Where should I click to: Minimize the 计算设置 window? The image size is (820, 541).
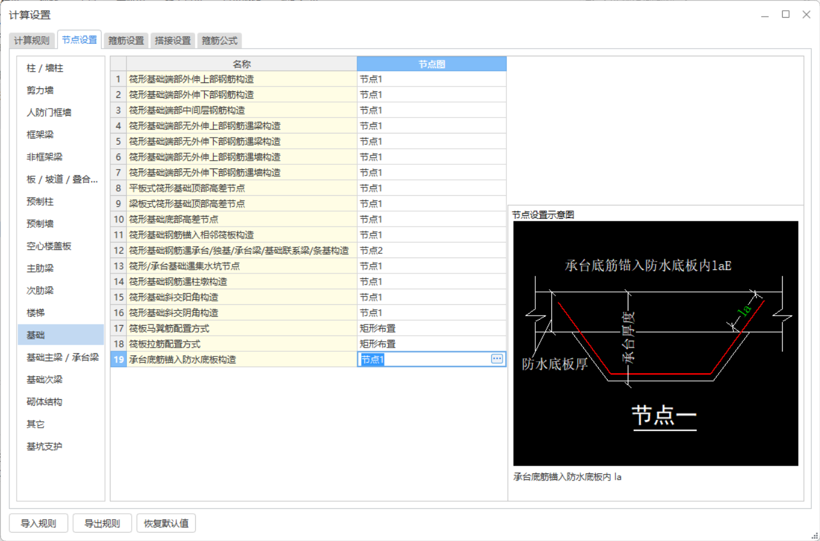coord(765,14)
